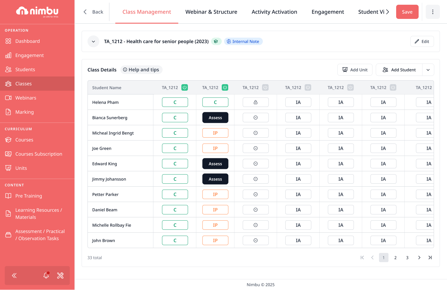
Task: Go Back to previous page
Action: point(93,12)
